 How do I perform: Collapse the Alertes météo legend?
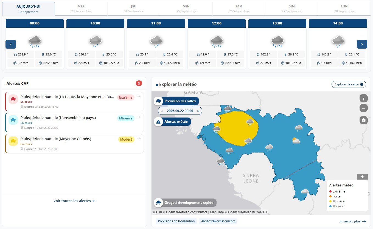click(x=362, y=177)
